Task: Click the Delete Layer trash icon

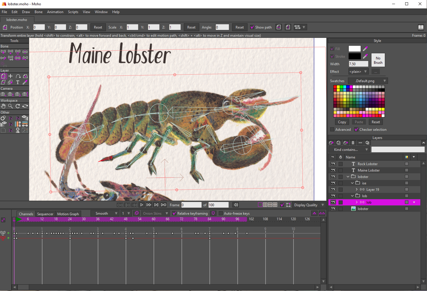Action: pos(353,143)
